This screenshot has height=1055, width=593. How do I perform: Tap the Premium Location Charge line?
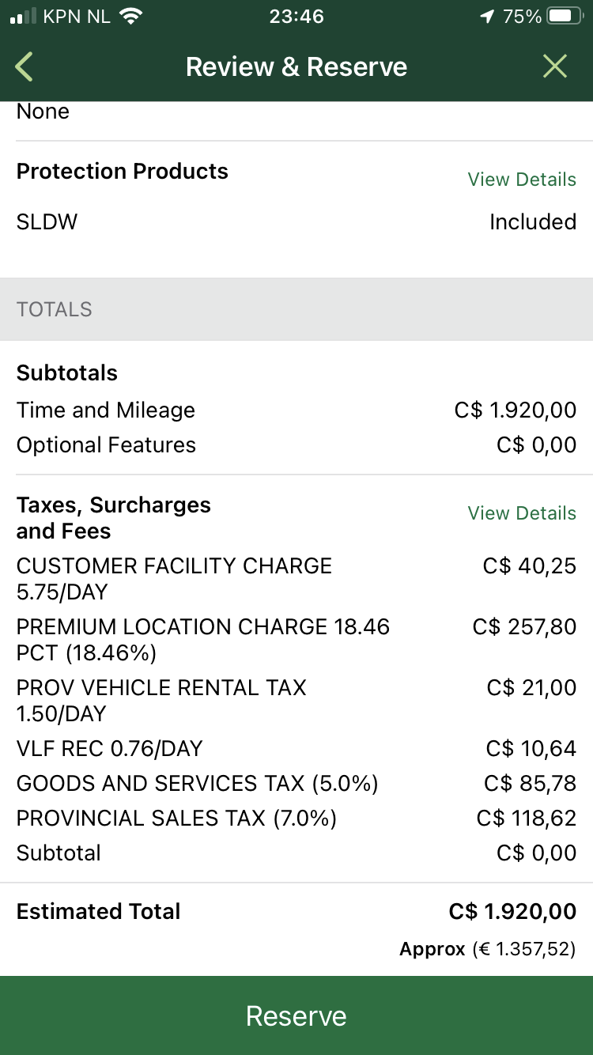click(x=296, y=640)
